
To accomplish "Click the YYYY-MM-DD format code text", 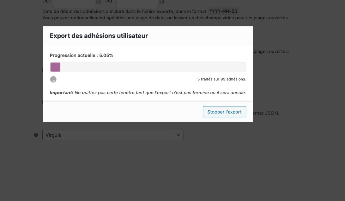I will coord(224,11).
